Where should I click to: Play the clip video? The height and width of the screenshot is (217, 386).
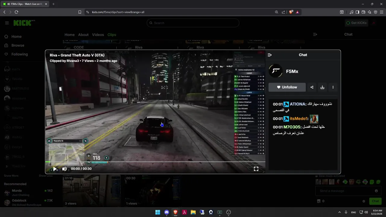[x=55, y=169]
